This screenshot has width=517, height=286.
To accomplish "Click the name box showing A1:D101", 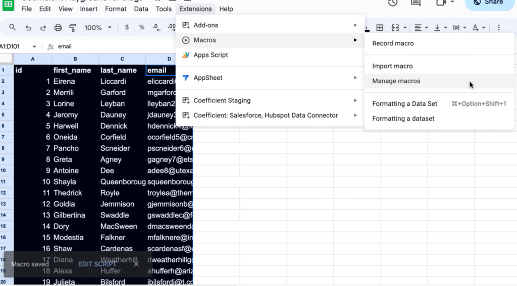I will click(15, 46).
